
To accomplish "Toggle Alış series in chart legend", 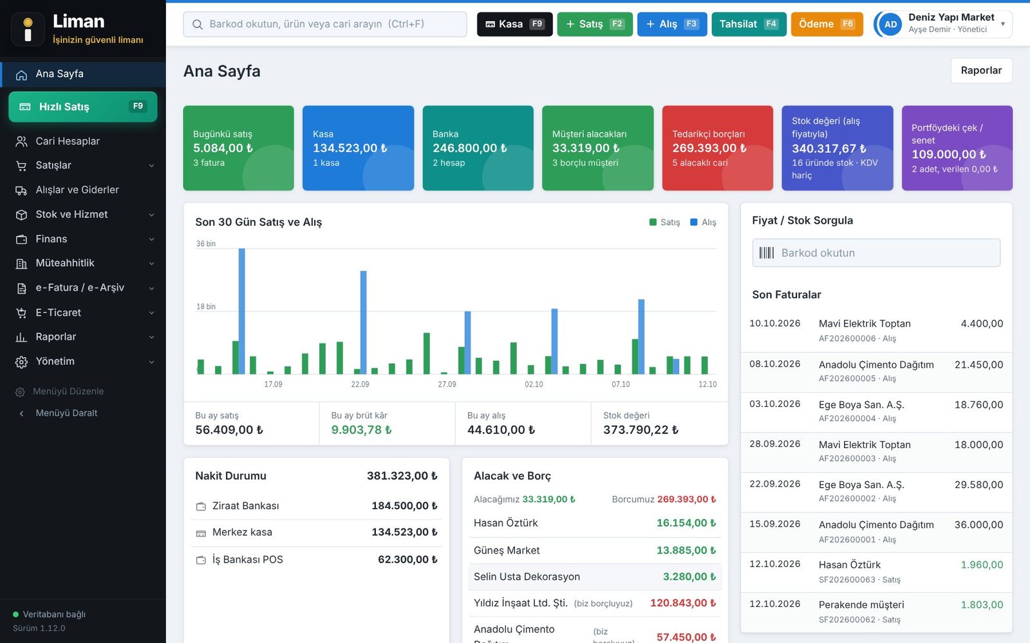I will (703, 222).
